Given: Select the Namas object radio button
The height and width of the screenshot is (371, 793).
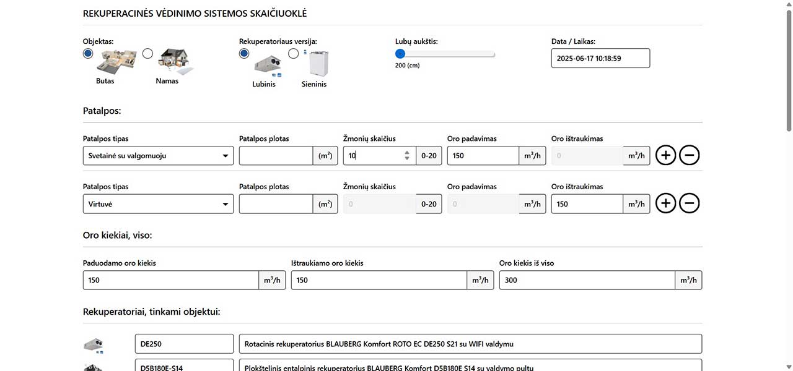Looking at the screenshot, I should [x=147, y=54].
